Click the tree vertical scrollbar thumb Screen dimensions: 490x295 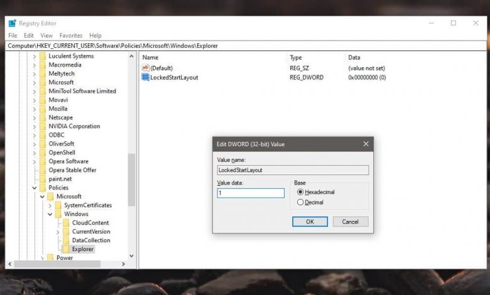(131, 180)
